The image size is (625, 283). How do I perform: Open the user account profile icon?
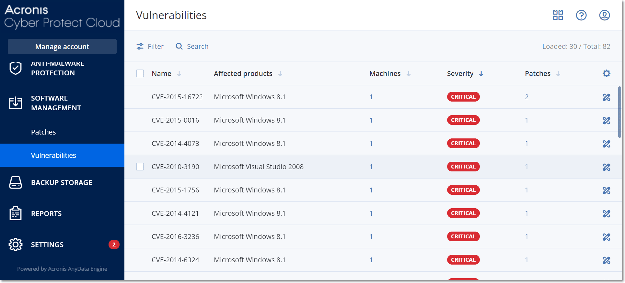(604, 15)
